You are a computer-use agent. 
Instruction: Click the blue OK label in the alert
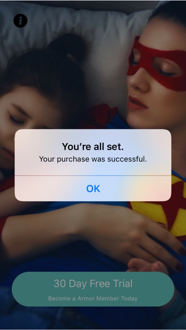pos(93,189)
